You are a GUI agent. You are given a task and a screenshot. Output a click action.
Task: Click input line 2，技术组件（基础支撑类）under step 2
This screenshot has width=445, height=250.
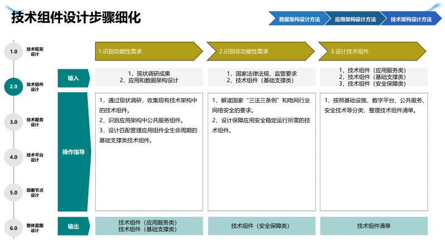coord(260,81)
